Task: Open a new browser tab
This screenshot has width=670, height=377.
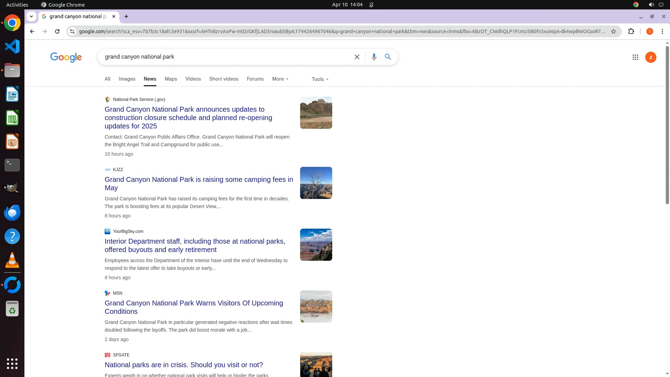Action: pyautogui.click(x=126, y=16)
